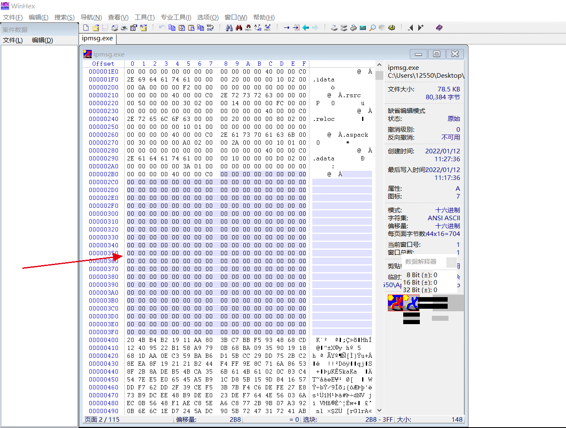Click offset row 000002B0
Viewport: 566px width, 428px height.
tap(103, 174)
